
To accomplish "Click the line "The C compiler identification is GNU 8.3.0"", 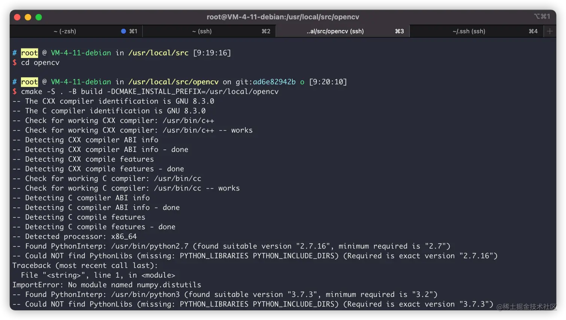I will pyautogui.click(x=109, y=111).
